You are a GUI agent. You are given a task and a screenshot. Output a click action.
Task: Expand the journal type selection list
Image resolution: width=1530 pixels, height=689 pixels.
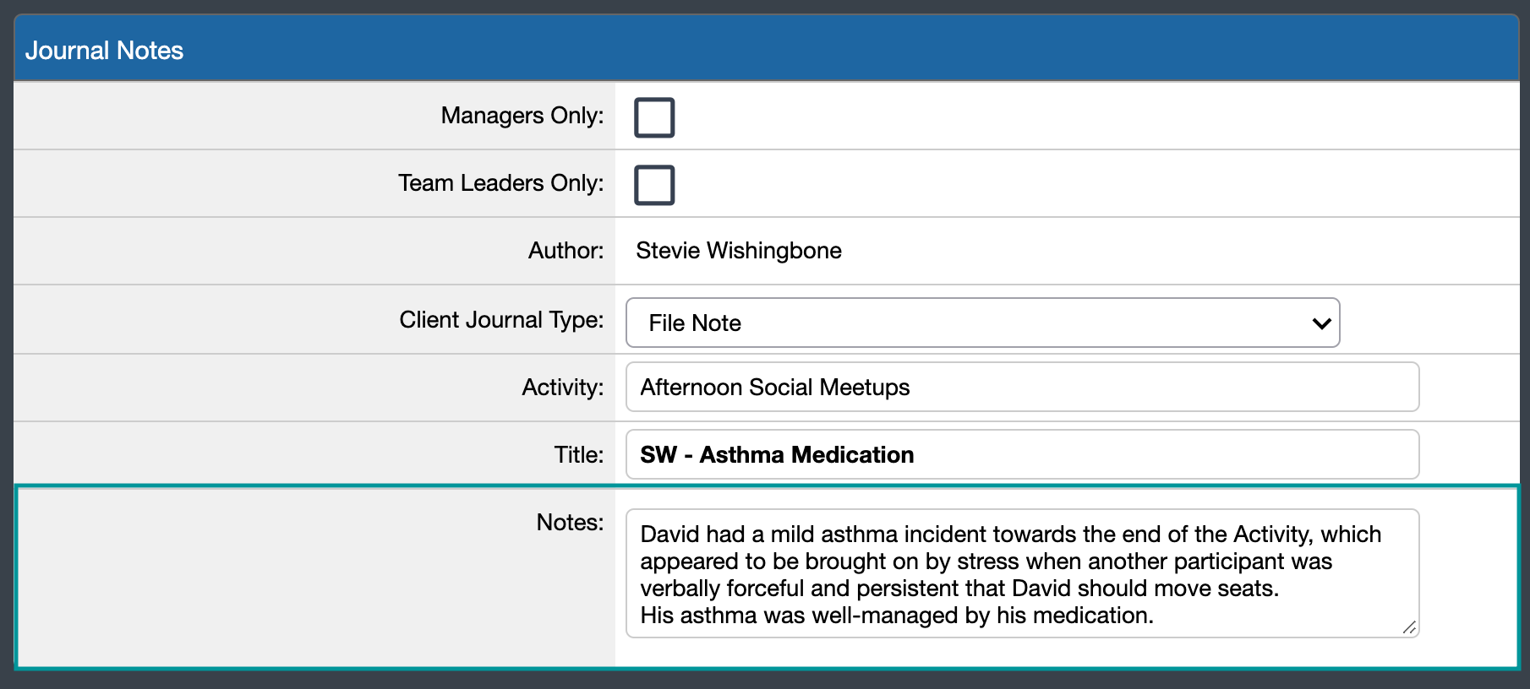981,323
